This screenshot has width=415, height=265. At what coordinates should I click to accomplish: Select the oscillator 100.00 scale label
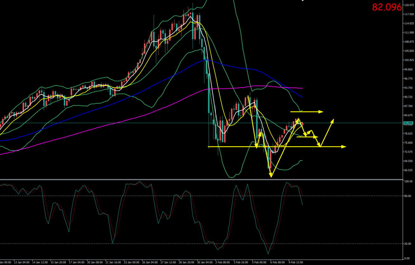click(x=408, y=181)
